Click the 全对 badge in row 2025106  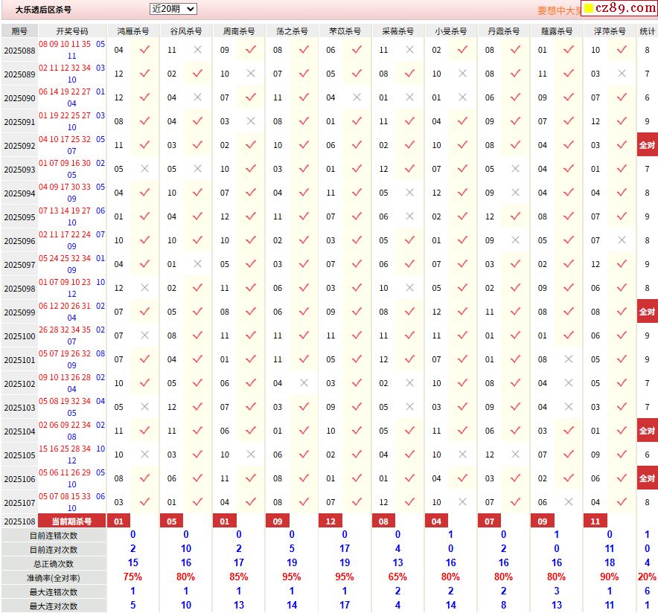pos(647,478)
